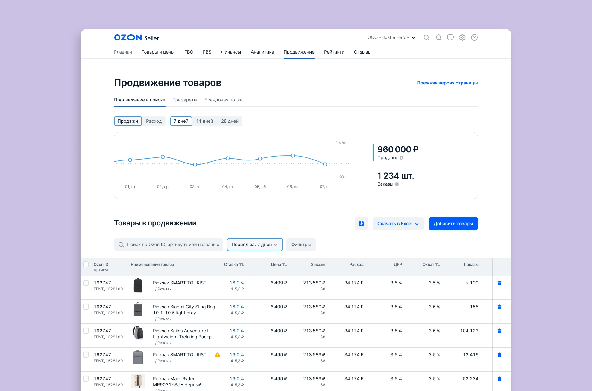Viewport: 592px width, 391px height.
Task: Switch to Трафареты tab
Action: coord(185,100)
